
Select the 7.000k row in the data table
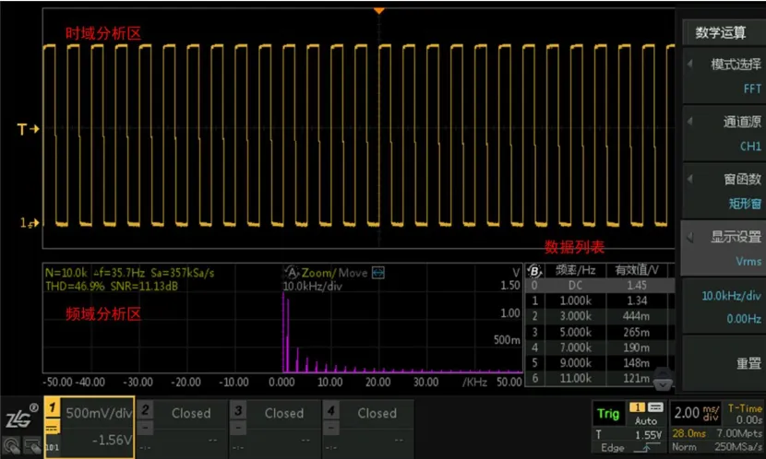click(x=600, y=347)
